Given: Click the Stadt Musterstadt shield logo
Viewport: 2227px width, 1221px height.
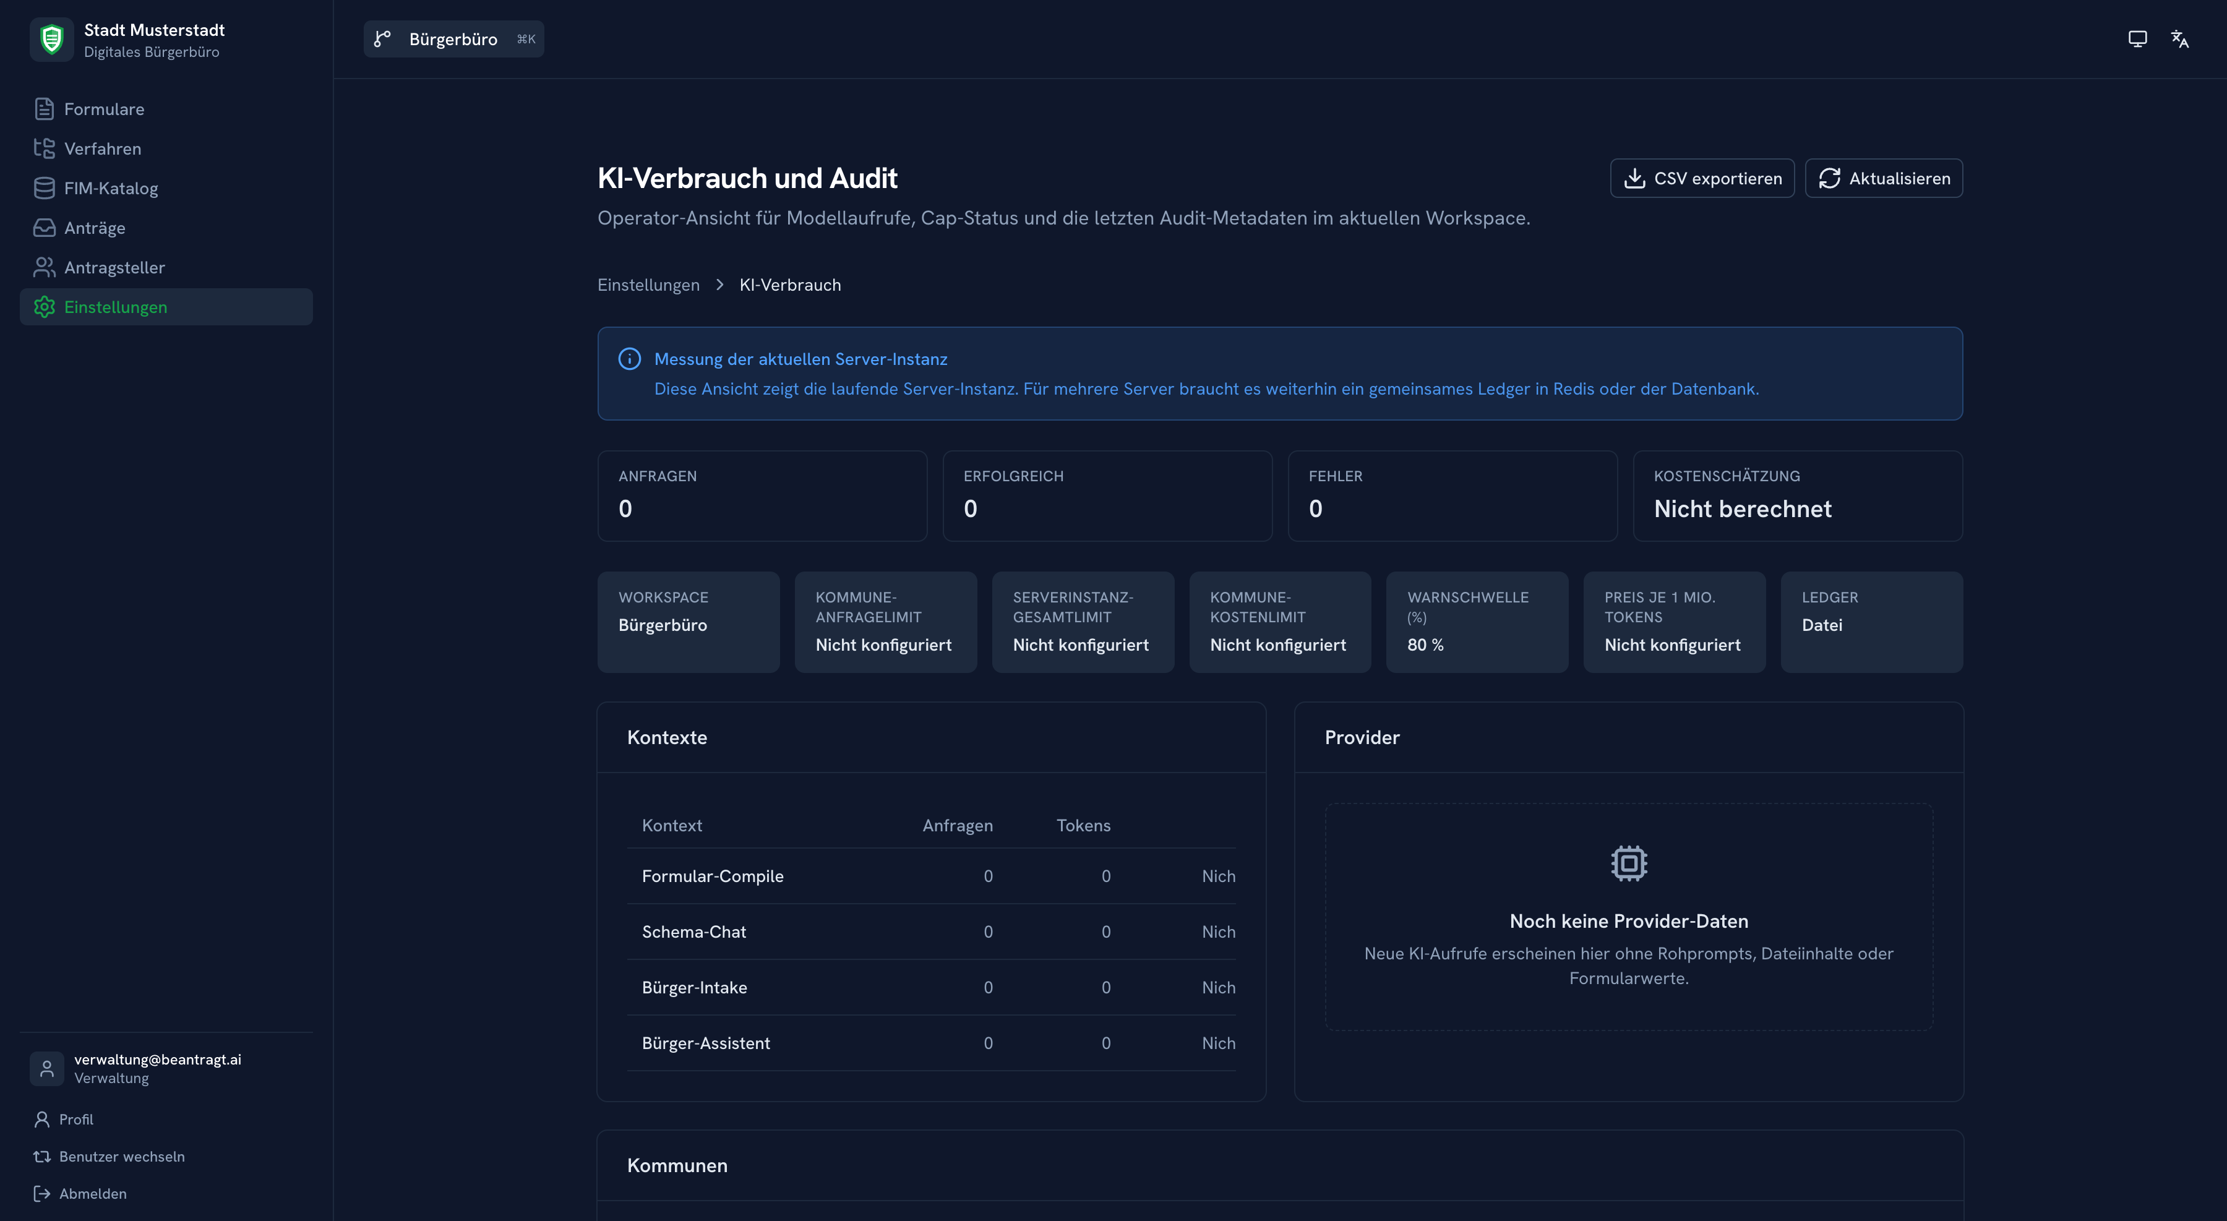Looking at the screenshot, I should pyautogui.click(x=52, y=40).
